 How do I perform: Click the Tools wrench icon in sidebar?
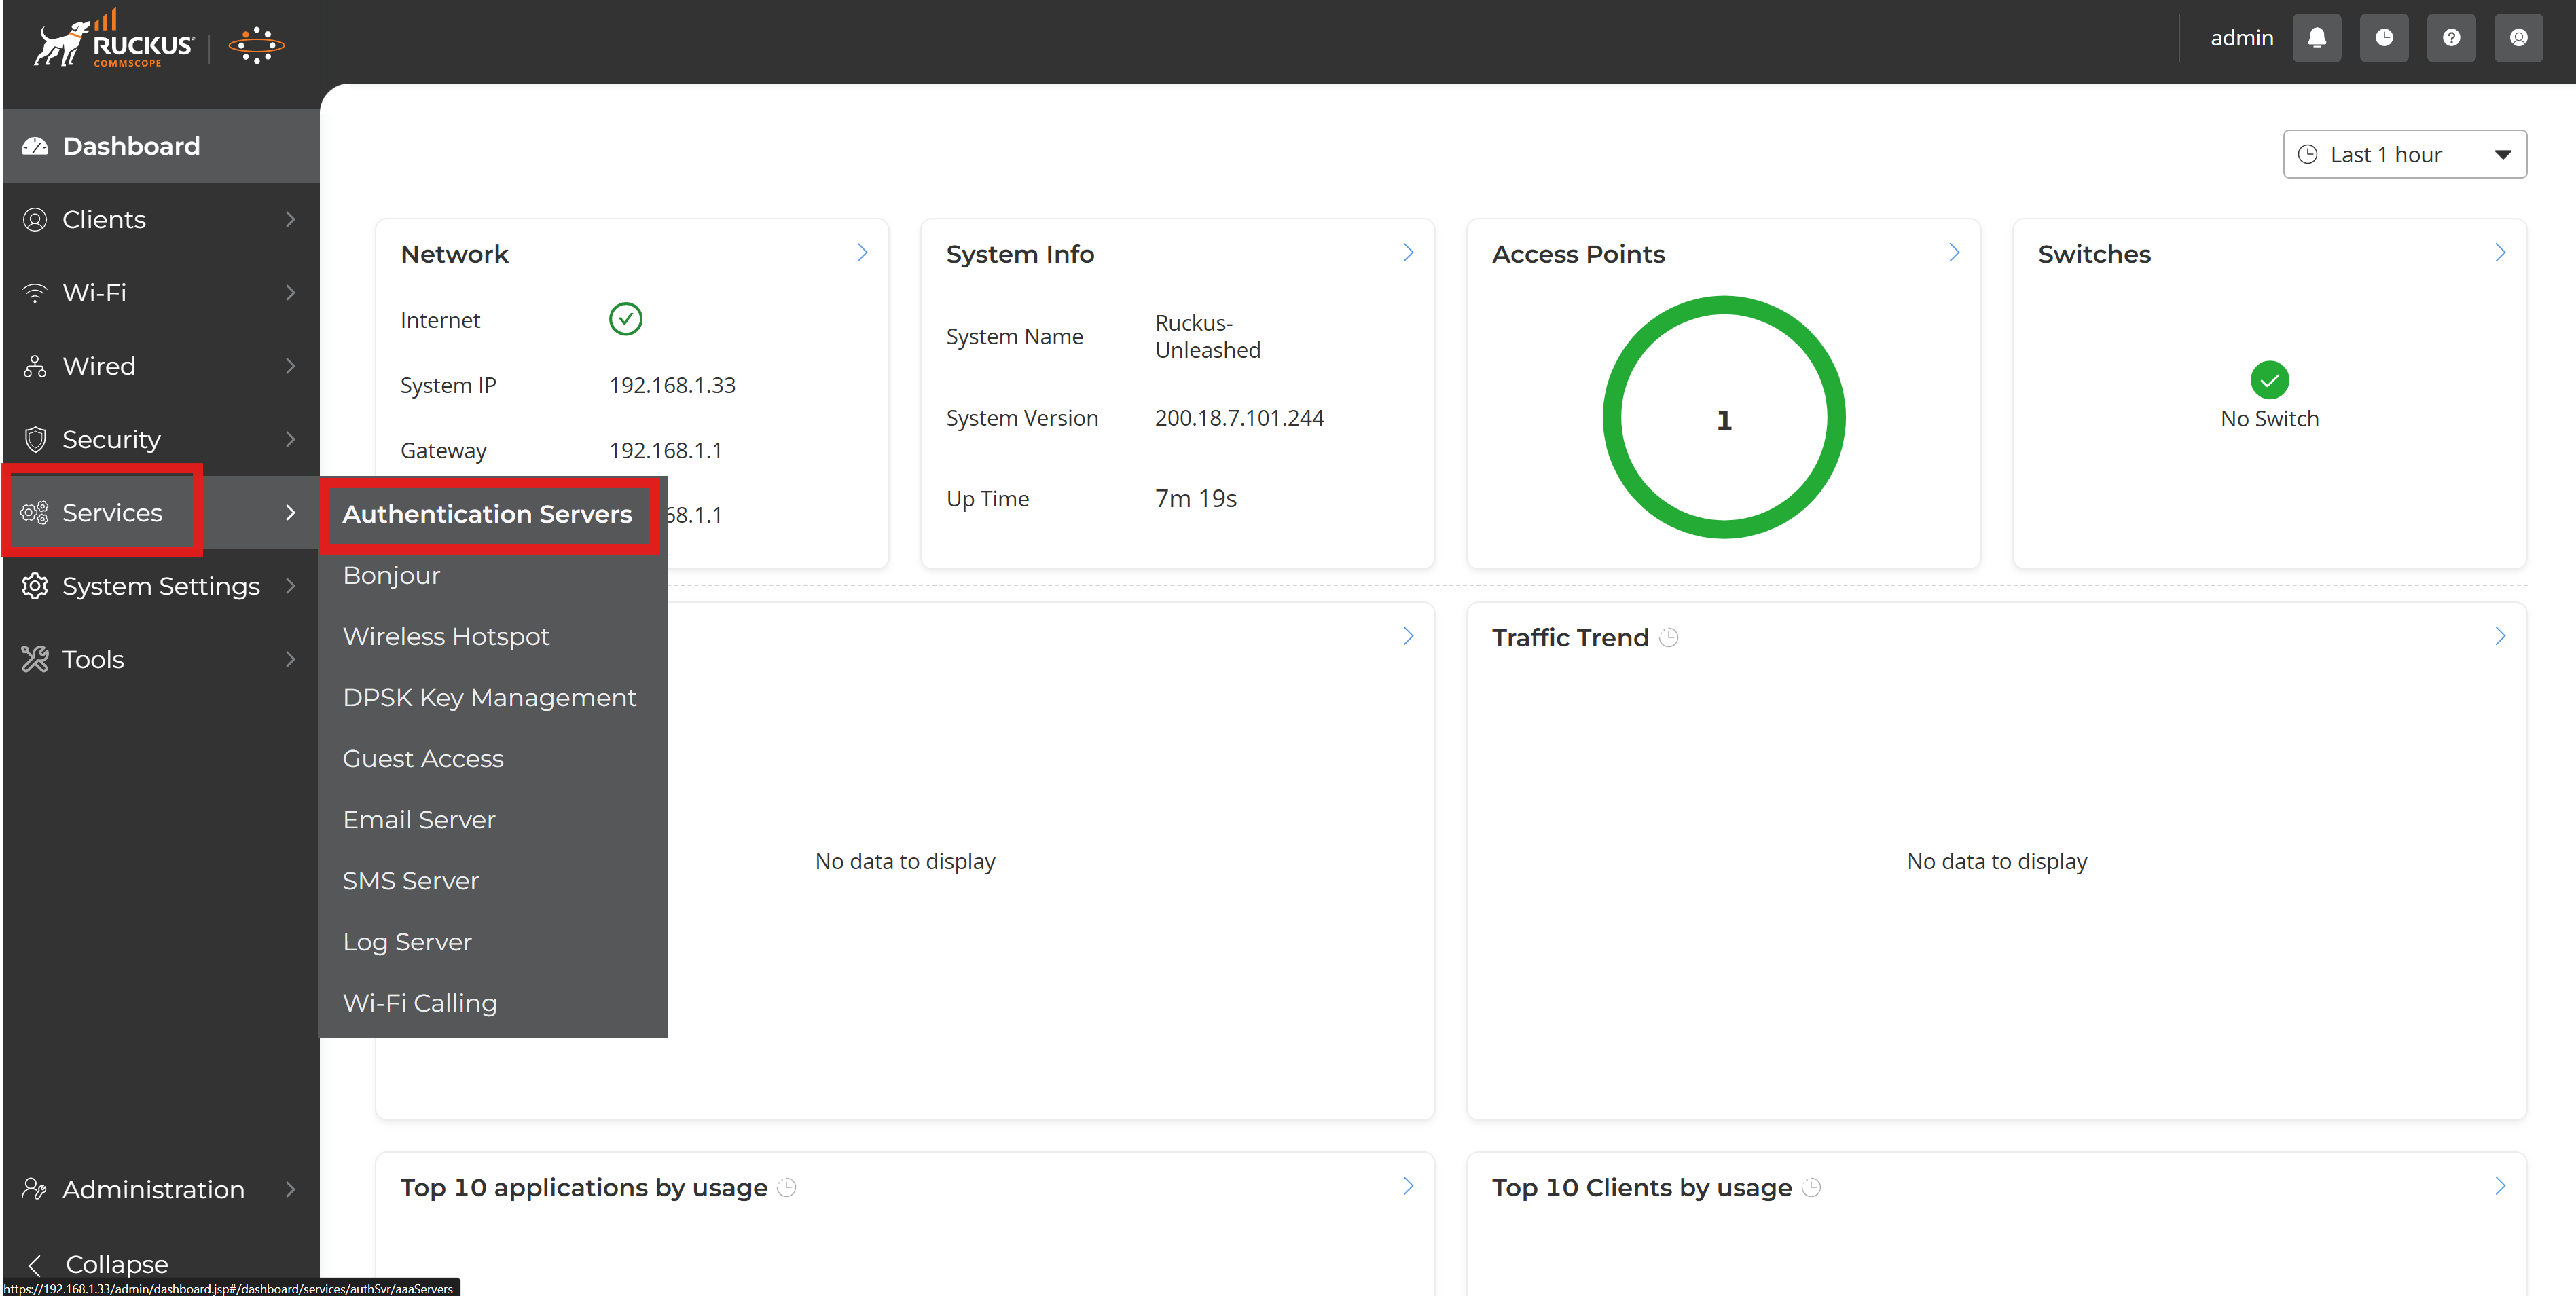point(34,659)
